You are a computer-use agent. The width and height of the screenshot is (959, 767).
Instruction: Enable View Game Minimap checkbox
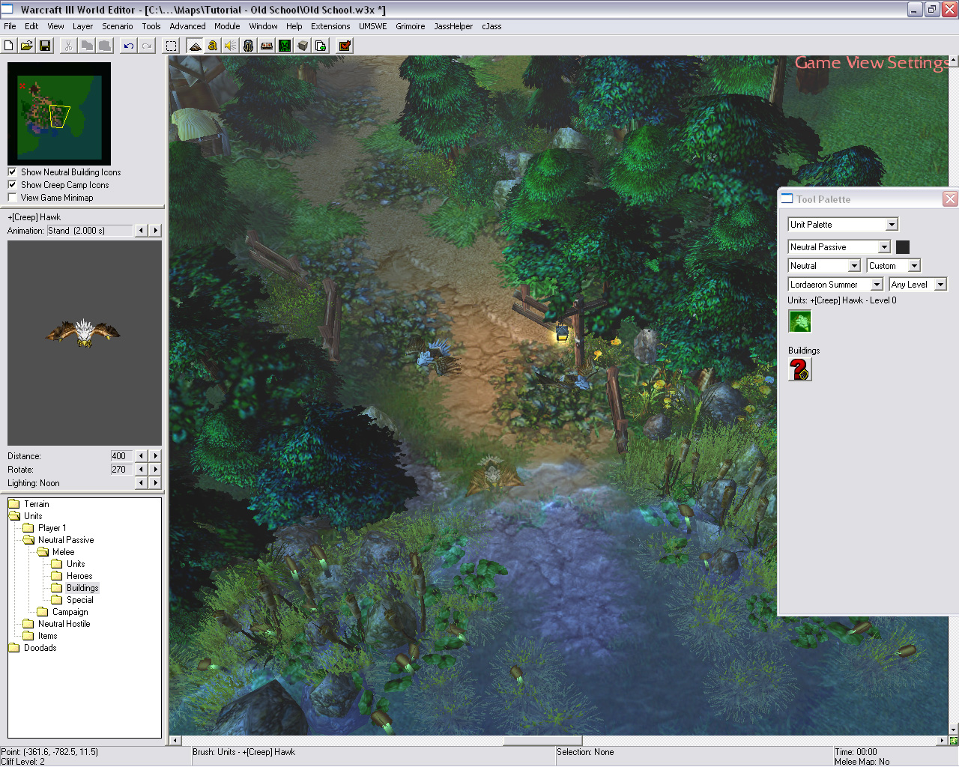[12, 197]
